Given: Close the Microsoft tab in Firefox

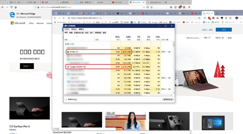Looking at the screenshot, I should click(144, 2).
